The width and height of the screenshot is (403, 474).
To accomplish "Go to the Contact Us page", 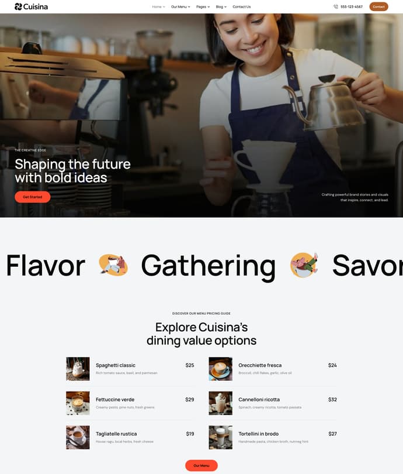I will tap(242, 6).
